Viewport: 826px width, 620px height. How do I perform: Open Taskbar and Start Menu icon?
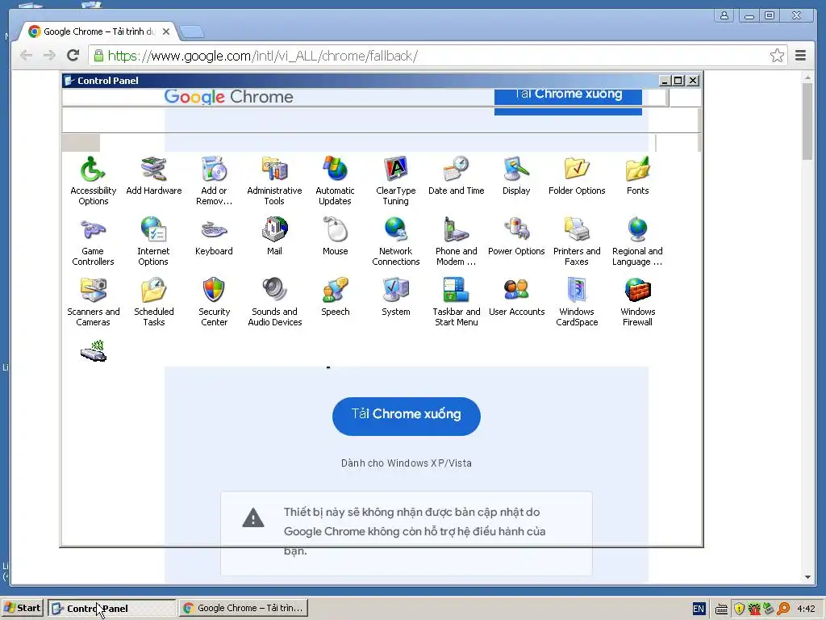coord(457,302)
